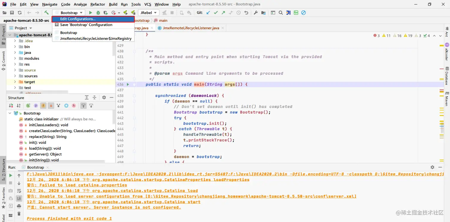The width and height of the screenshot is (450, 222).
Task: Print the Run console output
Action: [19, 206]
